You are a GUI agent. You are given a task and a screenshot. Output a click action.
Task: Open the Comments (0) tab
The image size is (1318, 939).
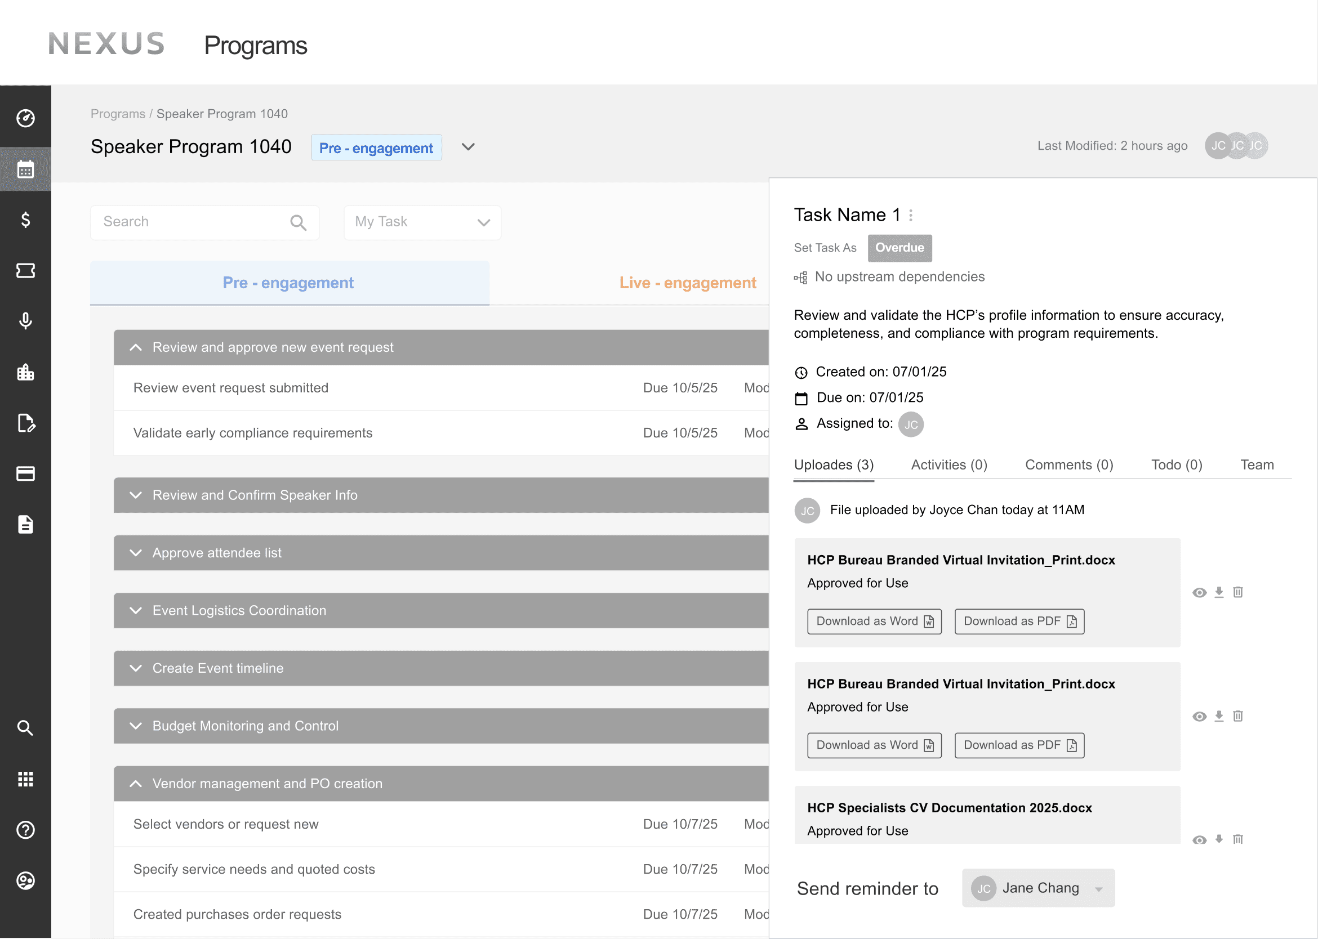click(1068, 465)
